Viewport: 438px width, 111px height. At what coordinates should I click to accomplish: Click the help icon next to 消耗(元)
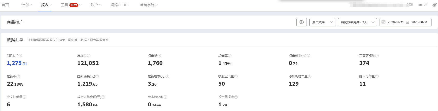[20, 56]
